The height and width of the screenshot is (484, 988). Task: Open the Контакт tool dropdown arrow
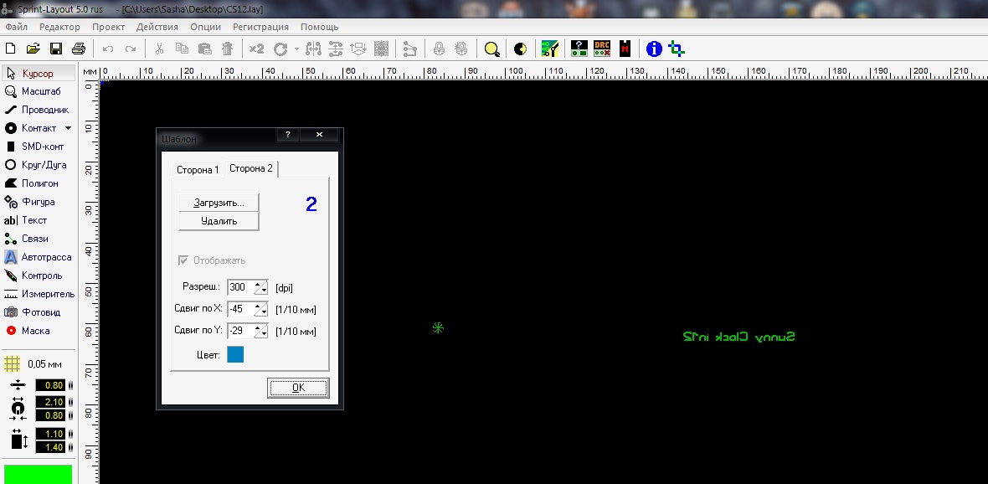pos(69,128)
